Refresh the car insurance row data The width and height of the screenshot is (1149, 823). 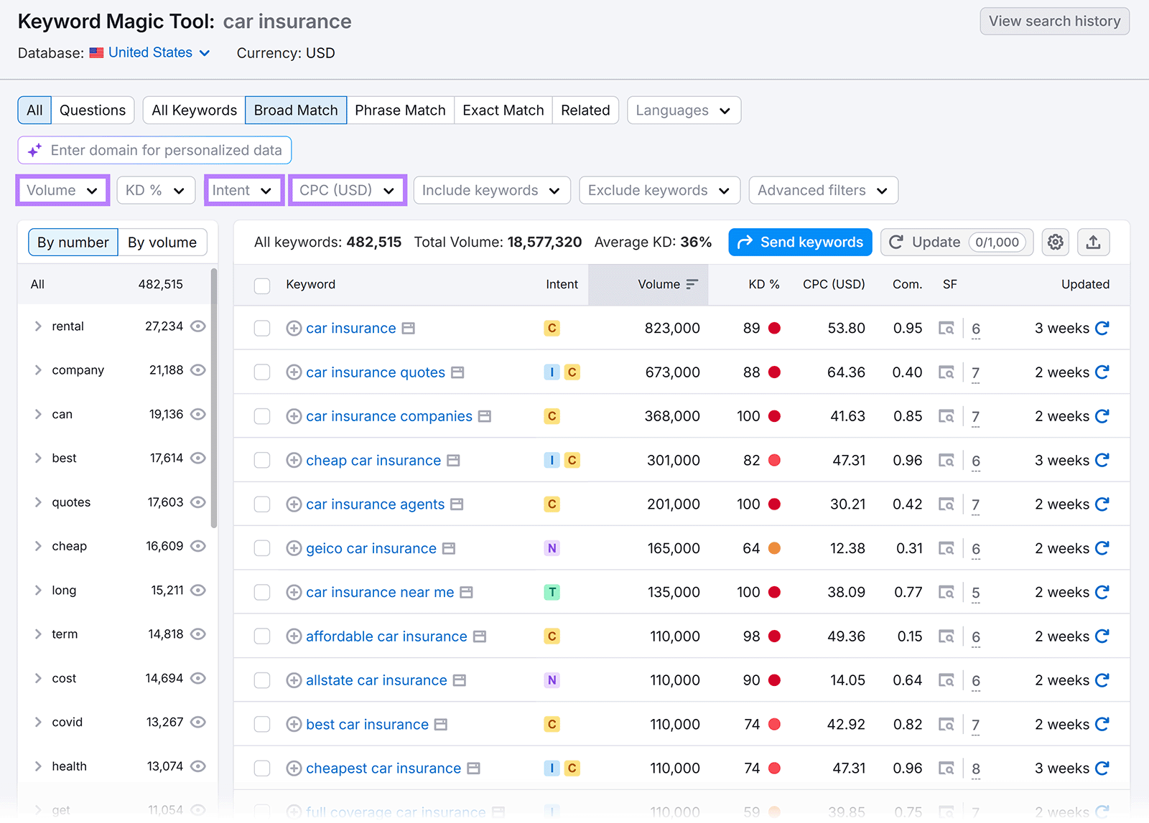1102,328
